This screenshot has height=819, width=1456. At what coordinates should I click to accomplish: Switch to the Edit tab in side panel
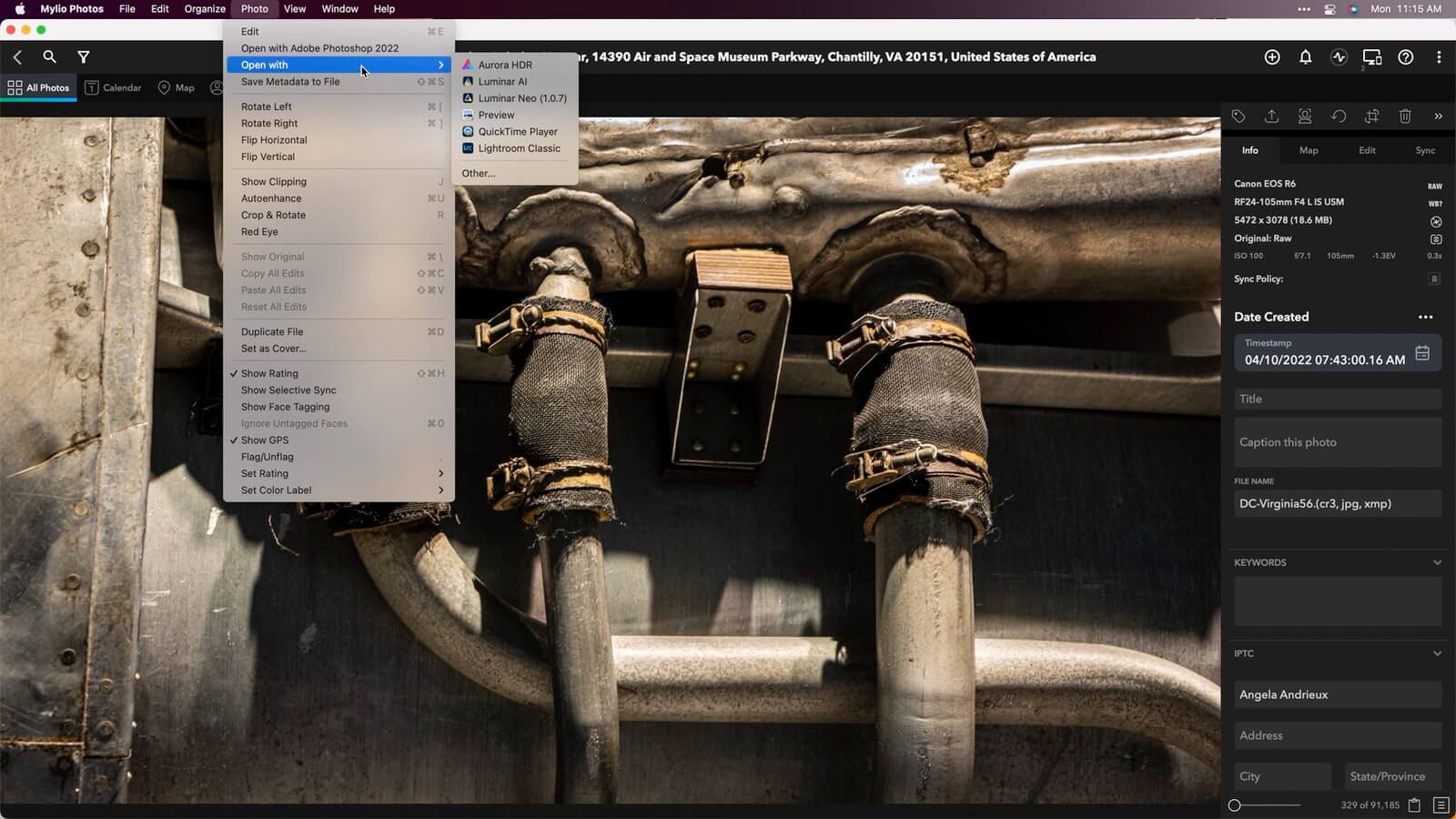(1367, 150)
